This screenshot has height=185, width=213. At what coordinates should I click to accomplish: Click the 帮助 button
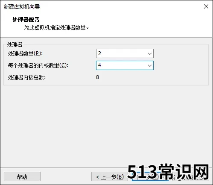click(x=22, y=176)
